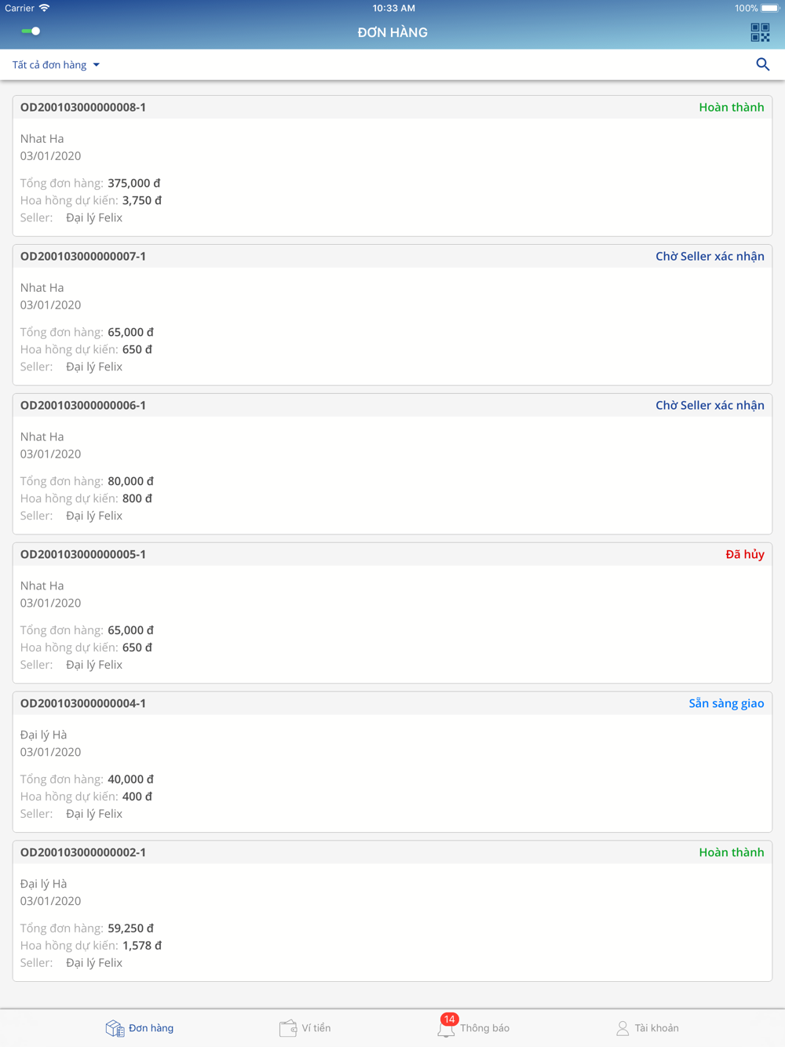Expand the "Tất cả đơn hàng" filter dropdown

click(56, 65)
